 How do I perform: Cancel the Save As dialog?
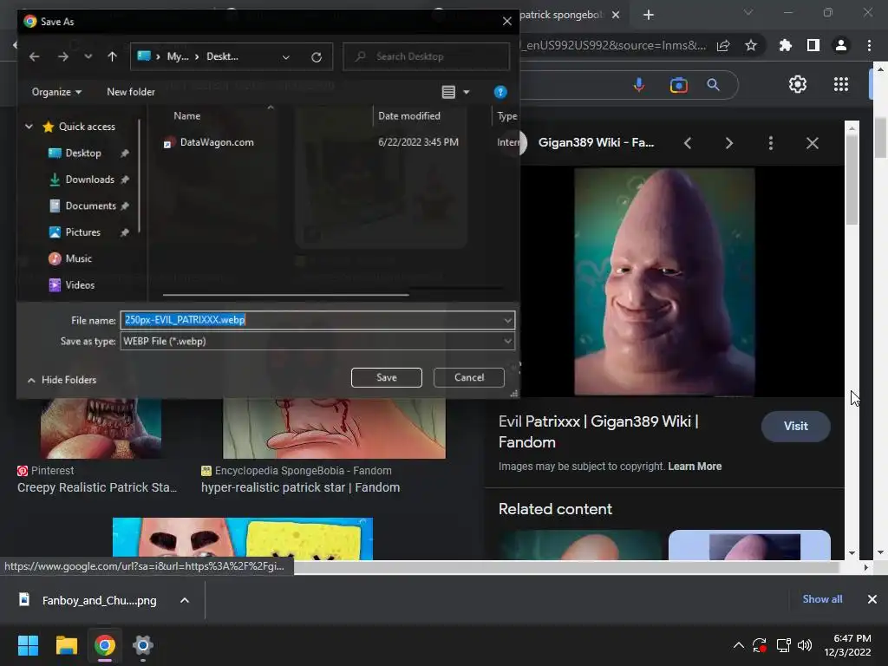pyautogui.click(x=469, y=378)
